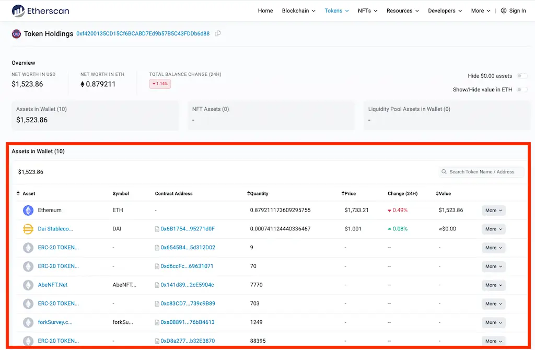Open contract address 0xD8a277...b32E3870
This screenshot has width=535, height=350.
pos(188,341)
